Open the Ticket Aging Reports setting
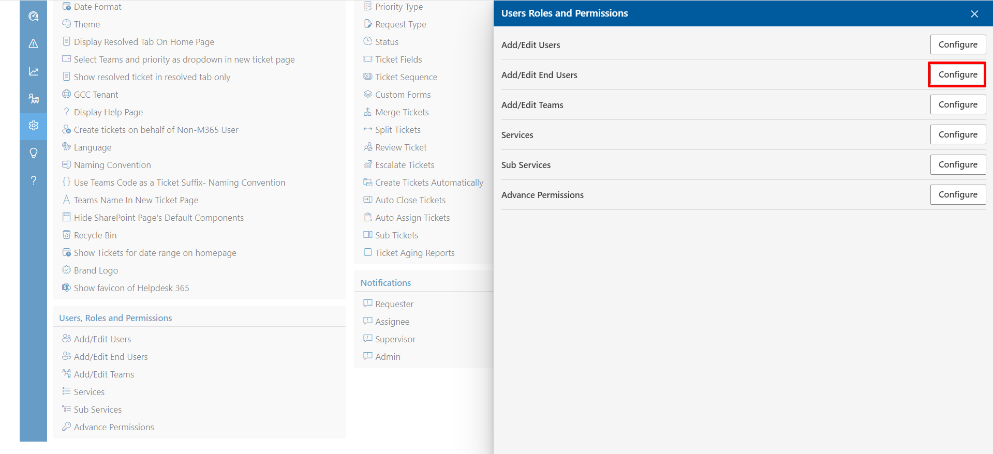 [x=415, y=253]
